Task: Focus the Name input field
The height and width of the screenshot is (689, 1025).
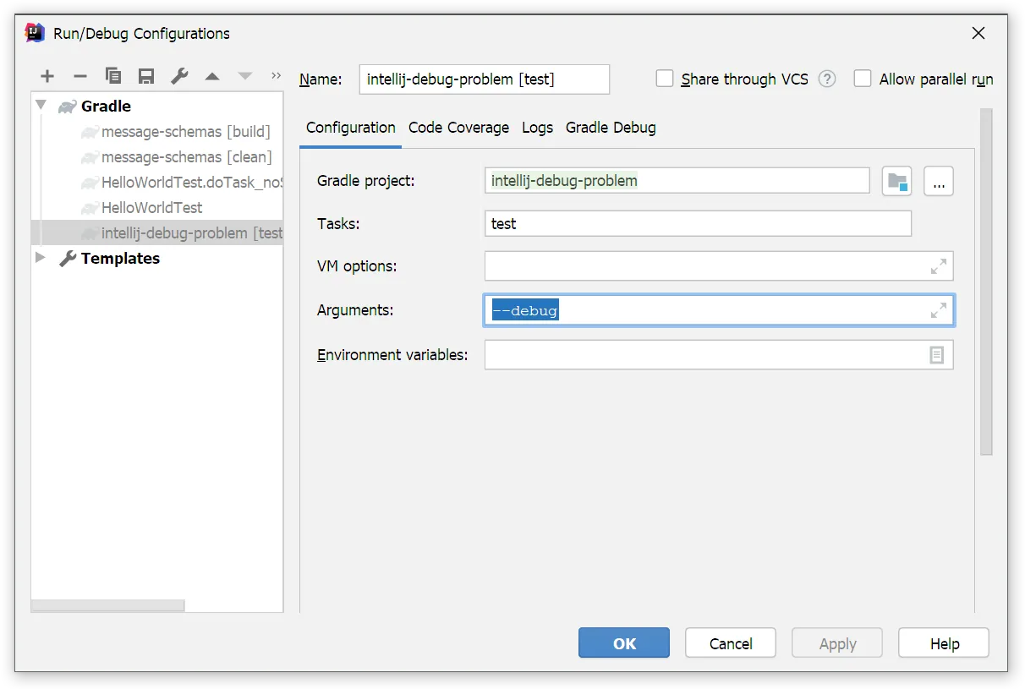Action: click(x=484, y=79)
